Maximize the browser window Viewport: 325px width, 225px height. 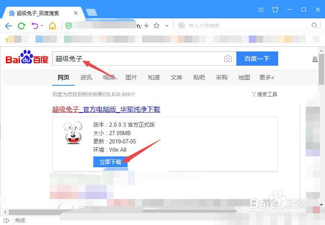click(x=304, y=10)
